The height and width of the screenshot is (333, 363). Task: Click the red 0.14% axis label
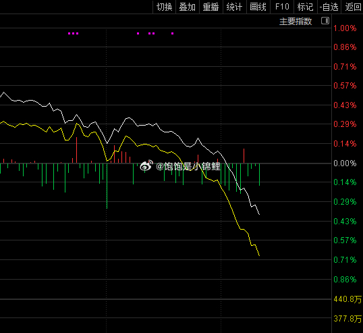(x=345, y=144)
